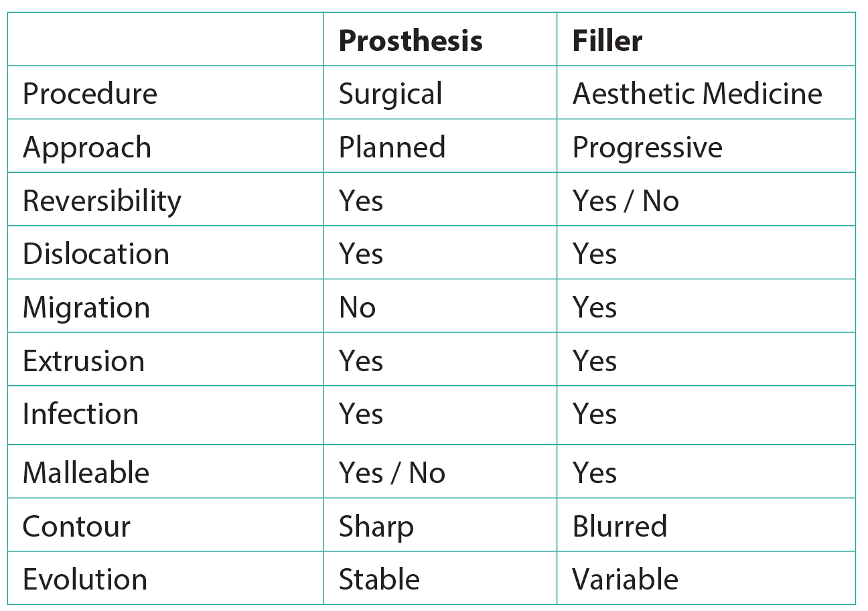Click the Infection row label
This screenshot has width=868, height=611.
(80, 414)
